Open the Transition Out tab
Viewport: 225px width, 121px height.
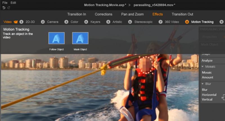click(182, 14)
